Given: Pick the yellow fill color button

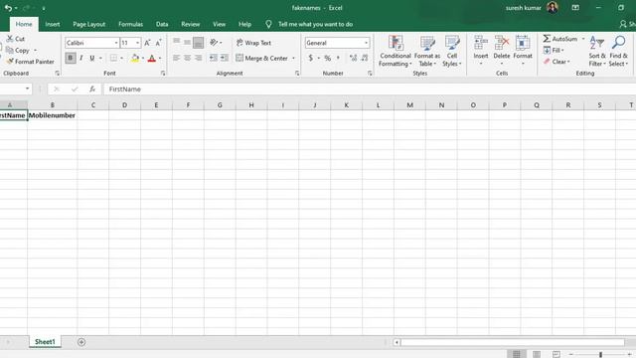Looking at the screenshot, I should [135, 58].
